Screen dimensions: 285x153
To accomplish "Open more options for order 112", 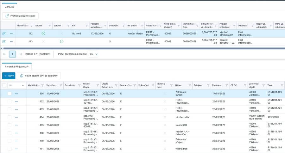I will pyautogui.click(x=12, y=34).
